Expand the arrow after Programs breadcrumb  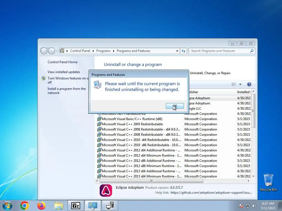click(113, 51)
